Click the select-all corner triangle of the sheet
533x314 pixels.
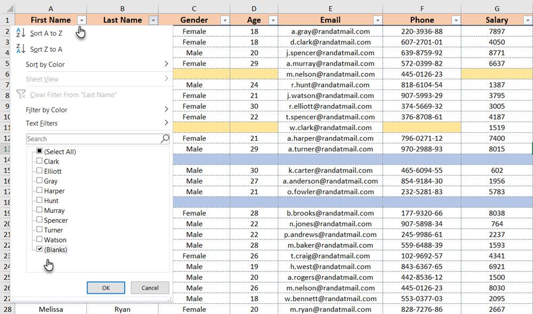pyautogui.click(x=10, y=8)
